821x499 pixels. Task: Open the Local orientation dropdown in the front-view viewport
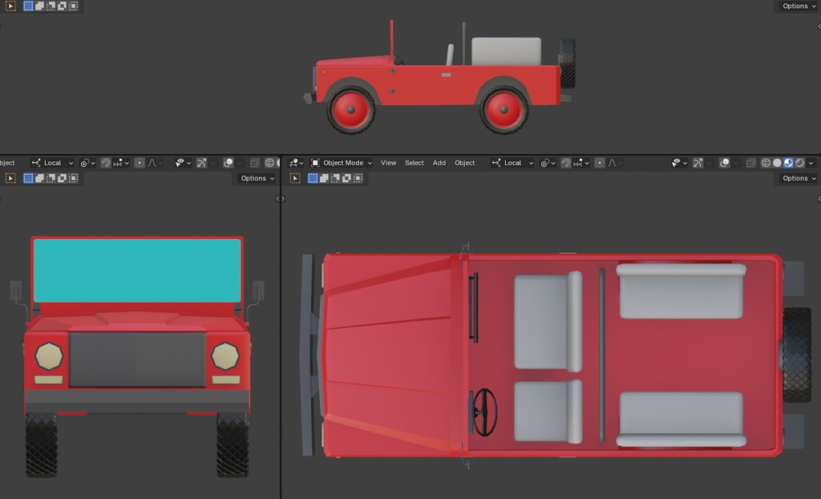click(52, 163)
